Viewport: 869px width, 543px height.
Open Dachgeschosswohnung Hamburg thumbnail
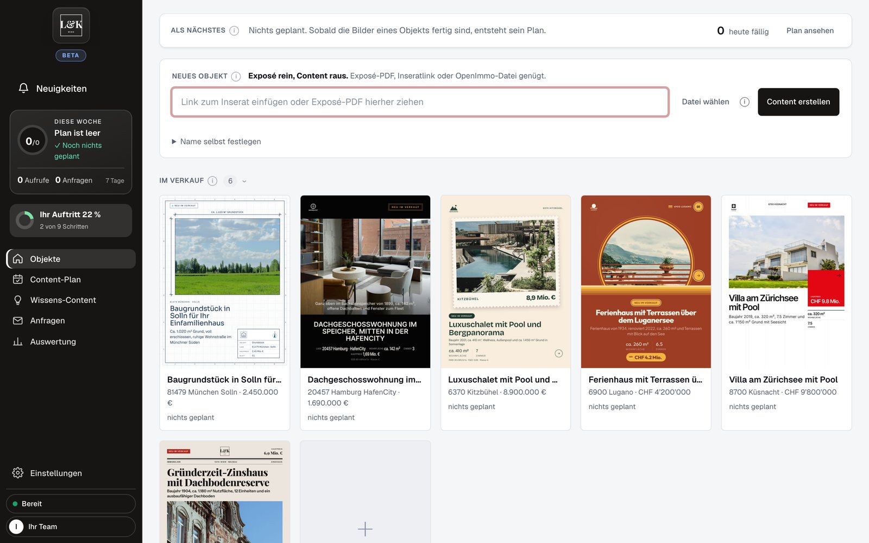coord(365,282)
